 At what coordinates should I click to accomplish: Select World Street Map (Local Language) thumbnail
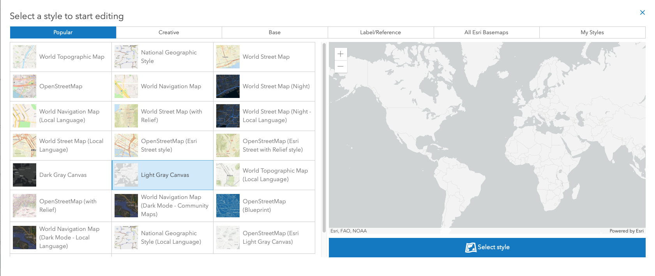[x=25, y=145]
